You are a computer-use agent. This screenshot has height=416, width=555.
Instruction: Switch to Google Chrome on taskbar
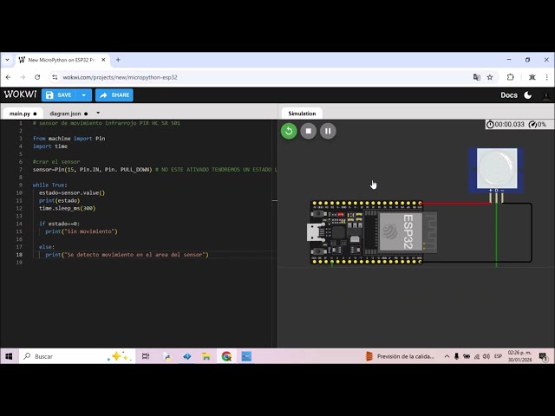point(226,356)
